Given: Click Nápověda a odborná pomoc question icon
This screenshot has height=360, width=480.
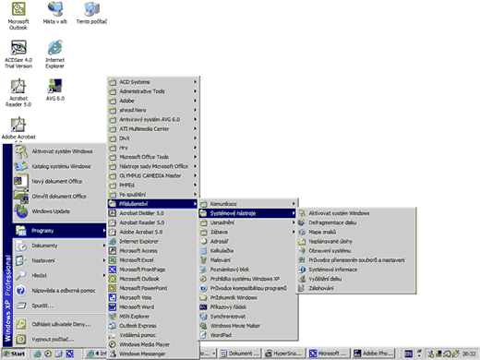Looking at the screenshot, I should pos(20,290).
